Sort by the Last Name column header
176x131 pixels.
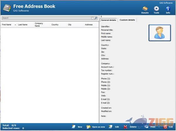pyautogui.click(x=23, y=25)
